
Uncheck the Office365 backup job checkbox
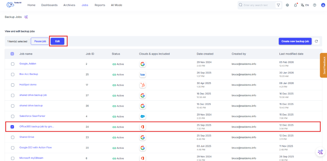(13, 127)
